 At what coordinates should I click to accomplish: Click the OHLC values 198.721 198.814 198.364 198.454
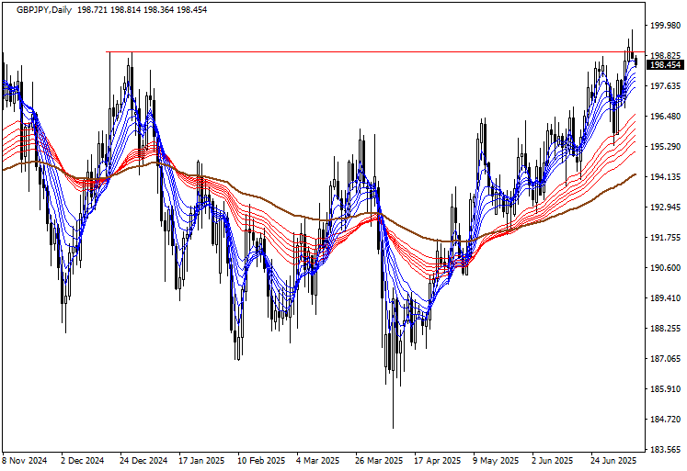pyautogui.click(x=142, y=9)
